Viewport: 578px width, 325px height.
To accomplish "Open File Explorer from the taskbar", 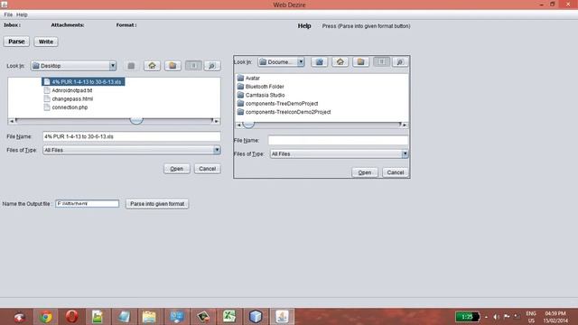I will click(149, 317).
